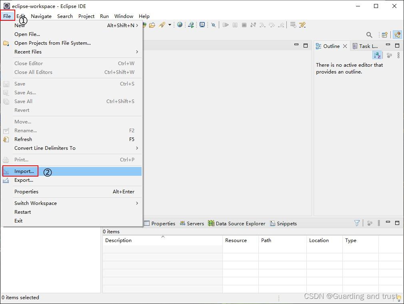Click the Step Over debug icon
Image resolution: width=404 pixels, height=304 pixels.
[272, 25]
